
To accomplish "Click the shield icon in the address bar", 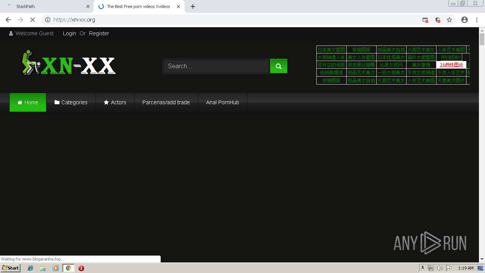I will 438,20.
